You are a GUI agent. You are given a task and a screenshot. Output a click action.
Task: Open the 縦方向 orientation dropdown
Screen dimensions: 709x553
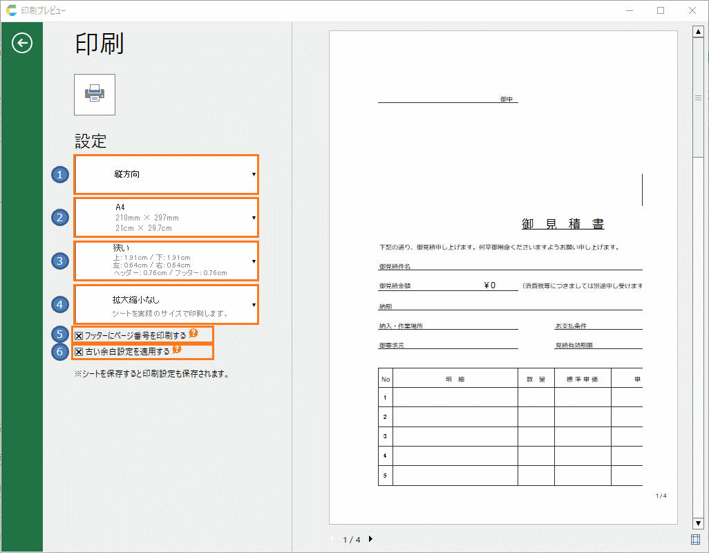click(x=166, y=175)
